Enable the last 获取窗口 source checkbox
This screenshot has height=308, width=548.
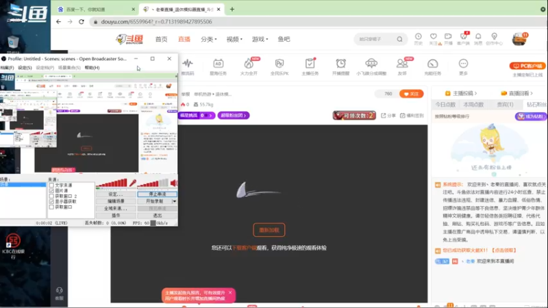51,207
